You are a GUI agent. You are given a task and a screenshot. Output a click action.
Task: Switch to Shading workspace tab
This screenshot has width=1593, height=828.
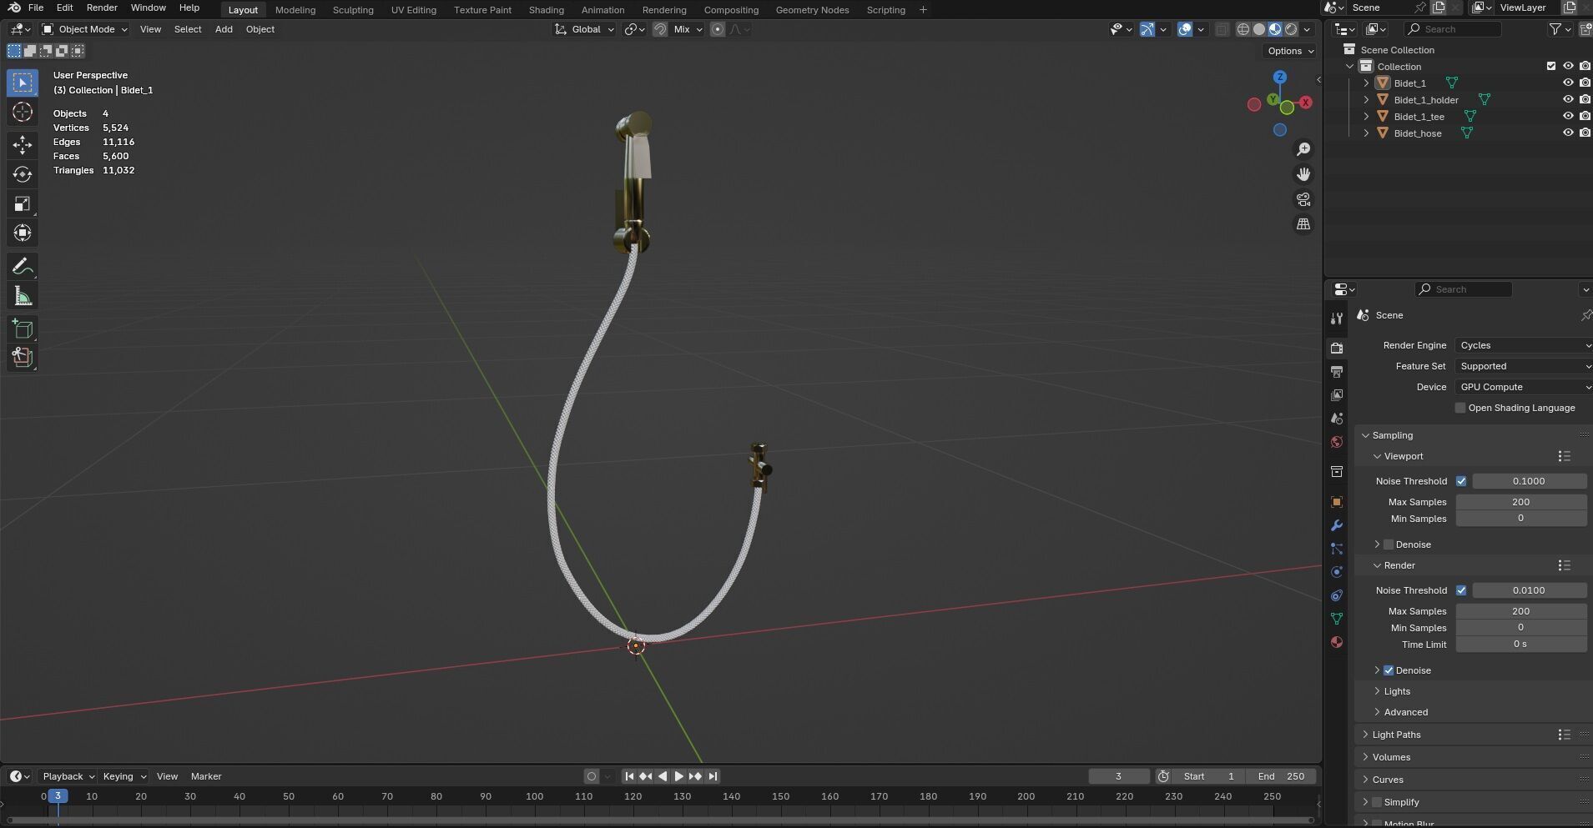pos(547,10)
